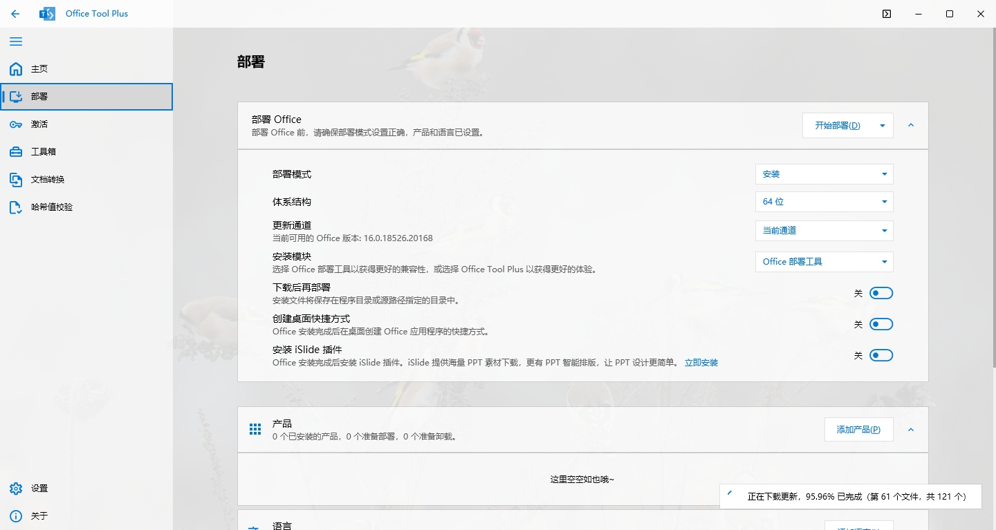Collapse the 部署 Office section chevron
The image size is (996, 530).
[x=911, y=125]
